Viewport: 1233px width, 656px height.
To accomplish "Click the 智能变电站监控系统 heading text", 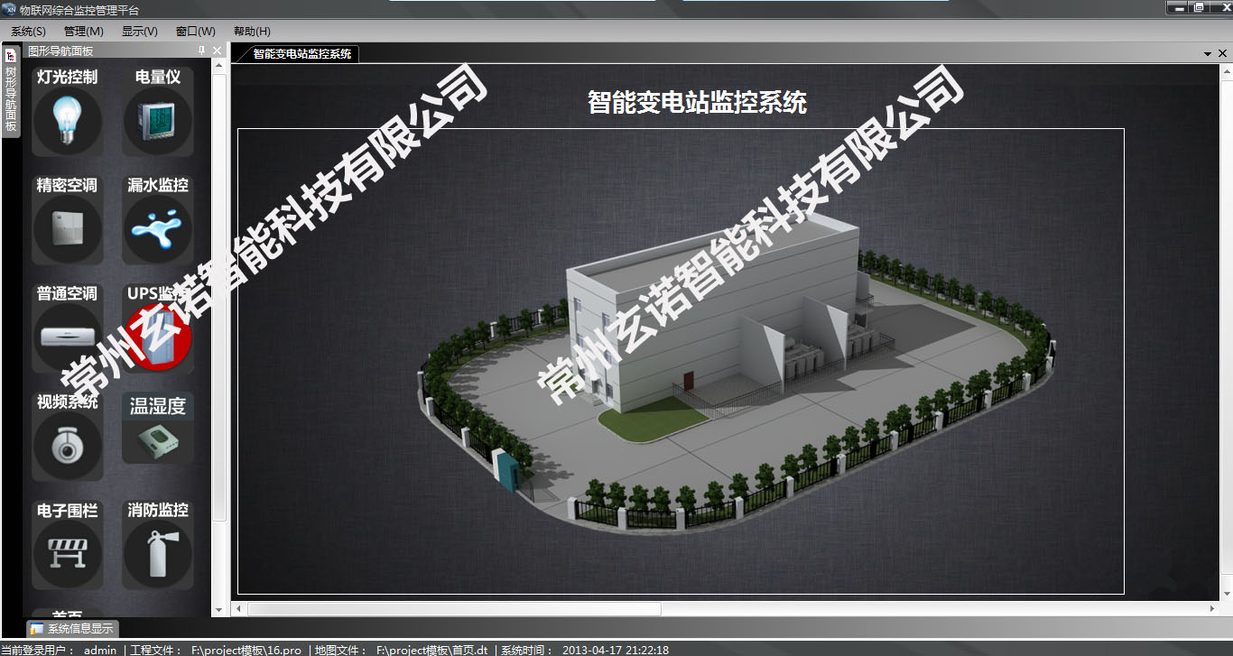I will point(697,102).
